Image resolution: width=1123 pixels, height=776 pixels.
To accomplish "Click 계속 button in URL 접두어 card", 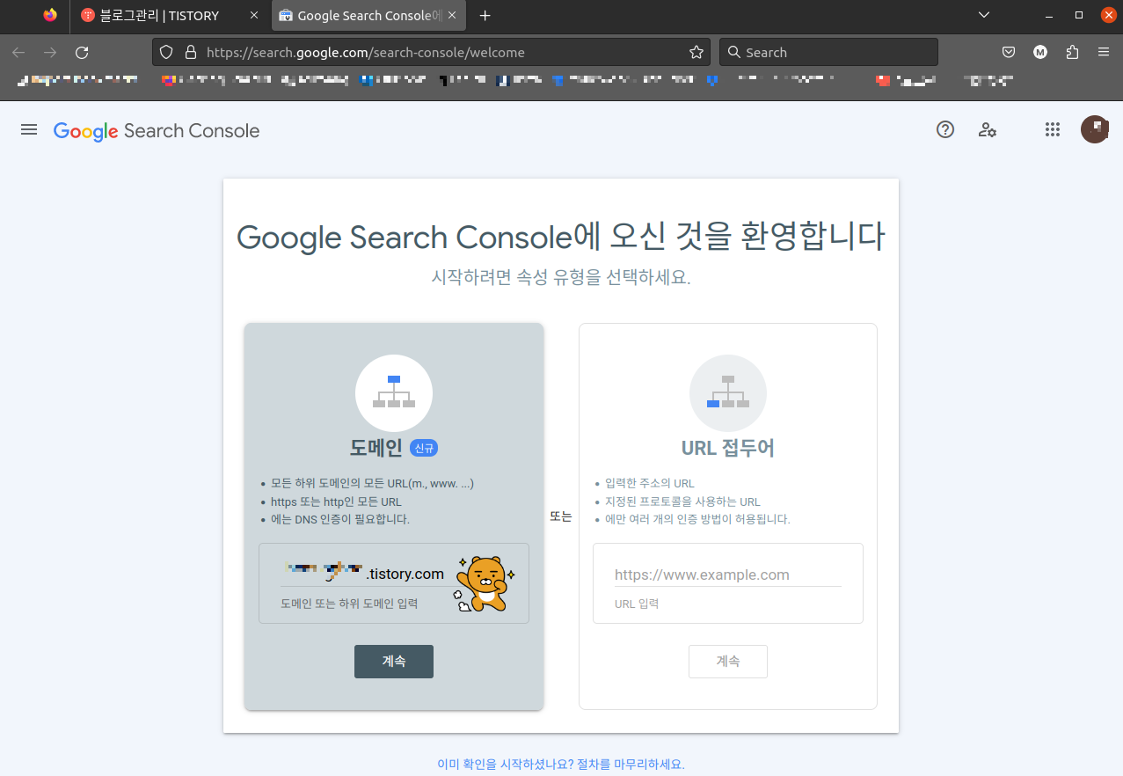I will [x=728, y=662].
